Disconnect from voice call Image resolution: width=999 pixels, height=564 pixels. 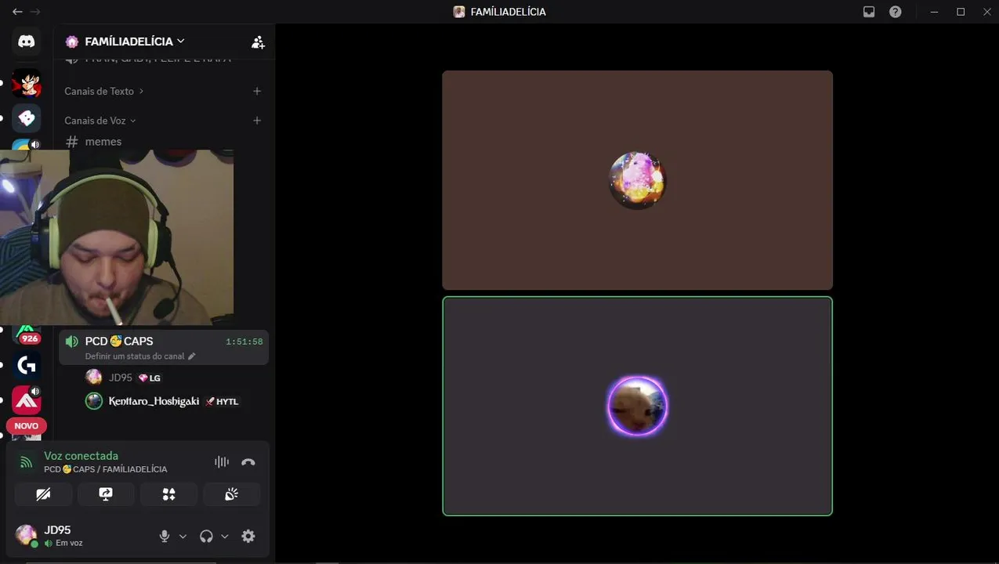pyautogui.click(x=248, y=462)
